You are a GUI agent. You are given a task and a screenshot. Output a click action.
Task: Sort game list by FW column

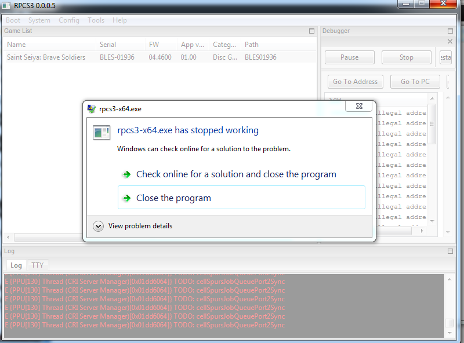[x=161, y=45]
